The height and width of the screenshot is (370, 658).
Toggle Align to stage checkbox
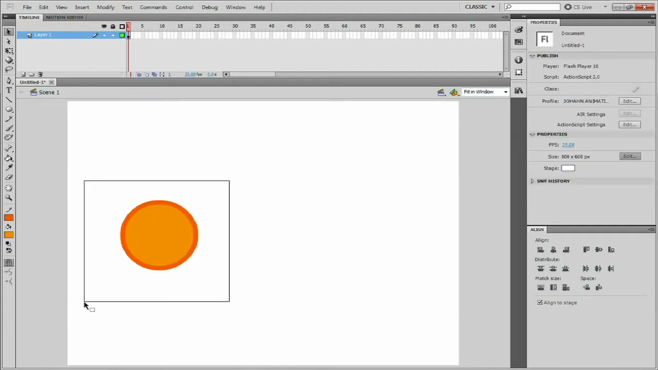[x=540, y=303]
